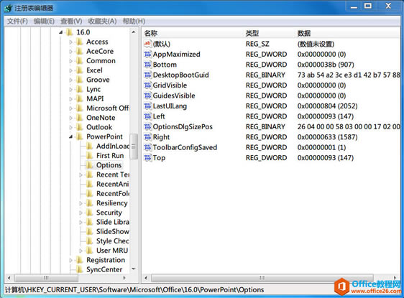Open the 查看(V) menu
Viewport: 404px width, 298px height.
pyautogui.click(x=71, y=21)
